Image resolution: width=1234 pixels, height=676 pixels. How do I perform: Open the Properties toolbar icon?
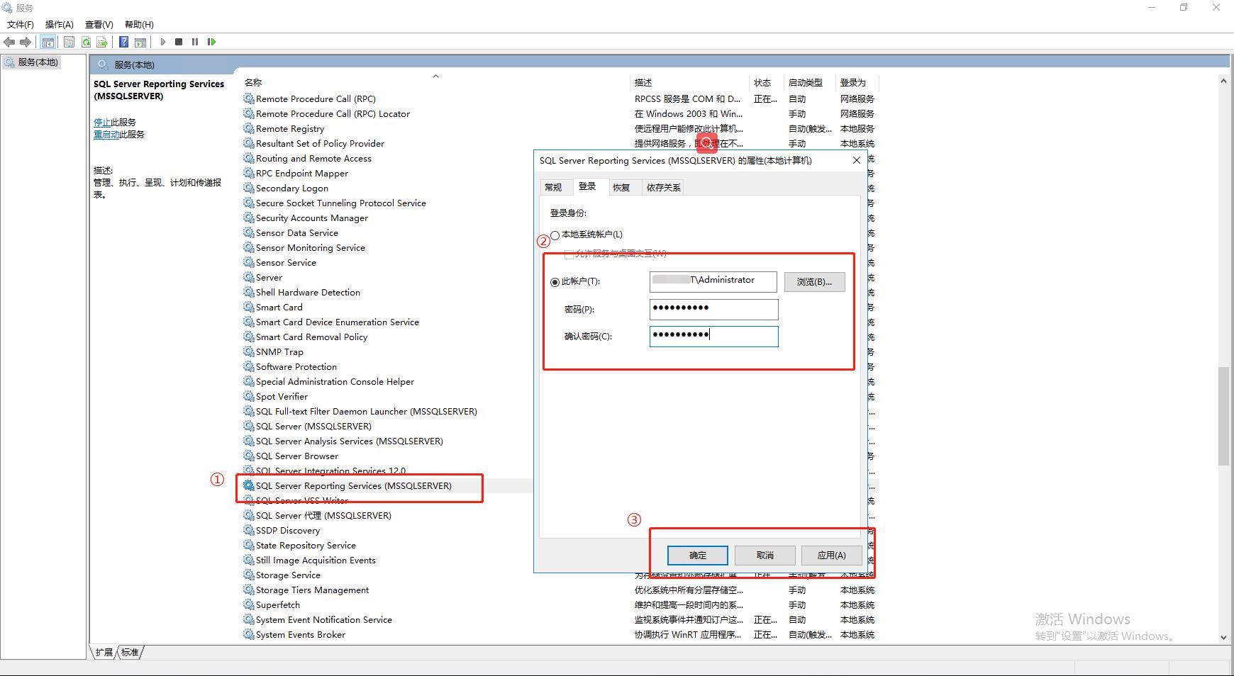[x=69, y=42]
